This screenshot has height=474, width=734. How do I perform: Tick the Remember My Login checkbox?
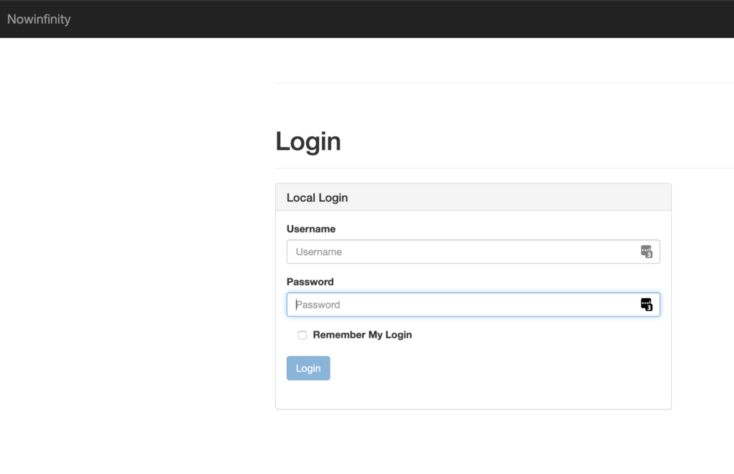(x=302, y=336)
